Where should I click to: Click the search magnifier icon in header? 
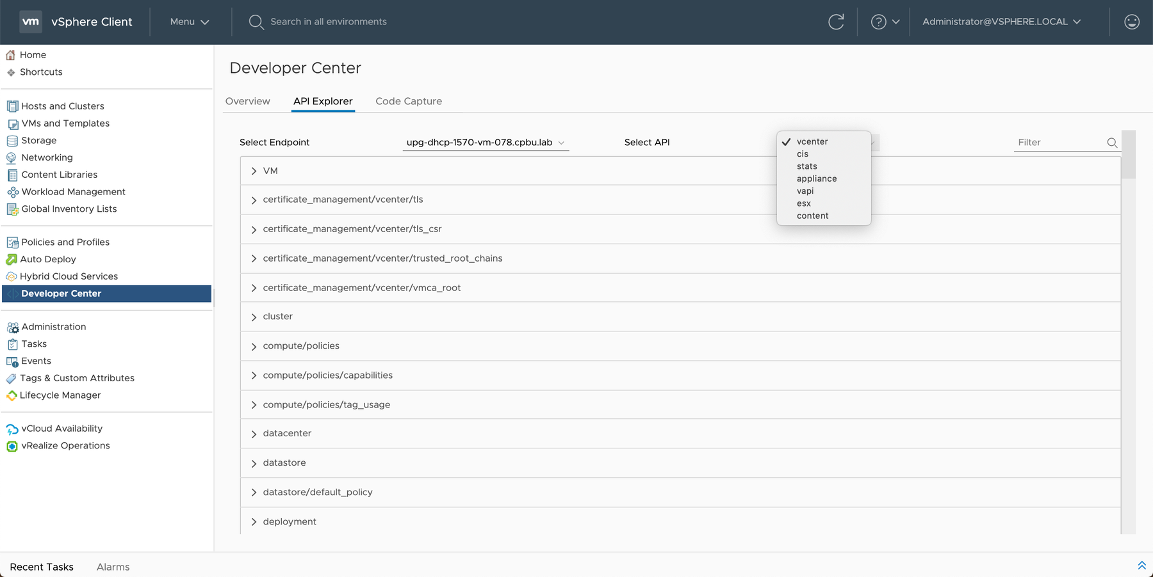(x=256, y=22)
